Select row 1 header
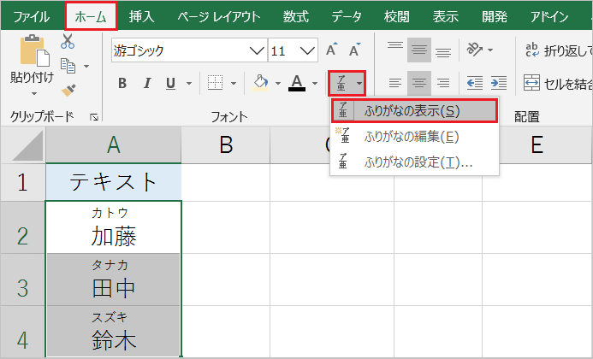Viewport: 593px width, 359px height. [x=23, y=182]
